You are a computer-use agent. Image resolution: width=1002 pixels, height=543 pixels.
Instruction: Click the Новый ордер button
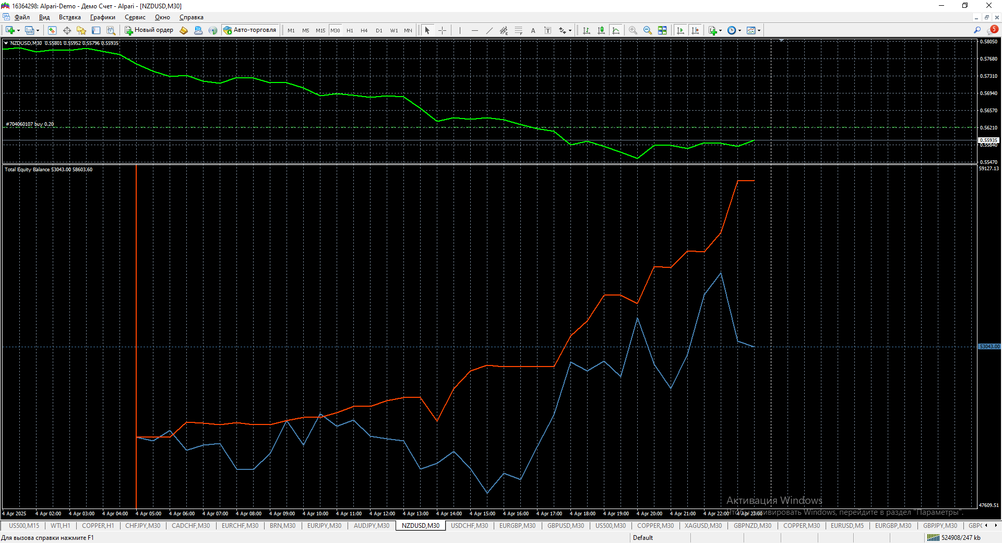click(x=149, y=30)
